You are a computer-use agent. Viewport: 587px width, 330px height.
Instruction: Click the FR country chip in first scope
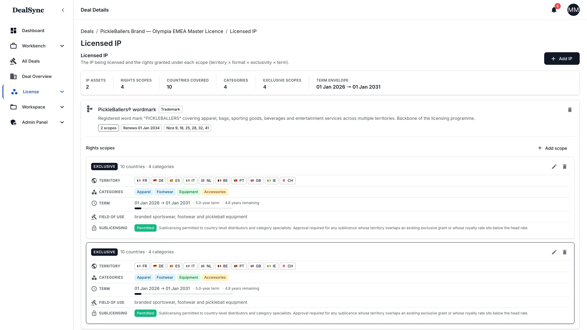(142, 181)
